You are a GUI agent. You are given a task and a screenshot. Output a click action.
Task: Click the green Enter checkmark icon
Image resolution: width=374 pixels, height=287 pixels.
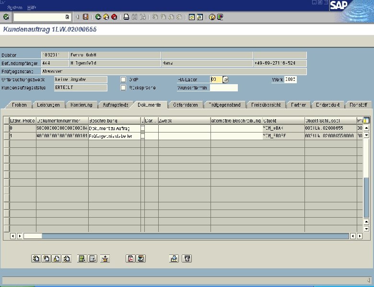click(6, 17)
